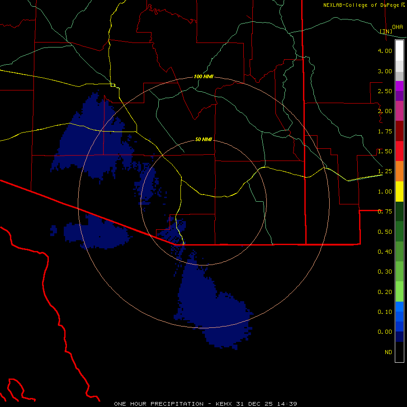Pick the navy swatch just above ND

pyautogui.click(x=399, y=336)
